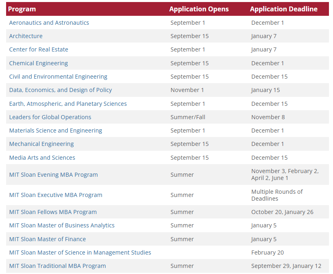Select Civil and Environmental Engineering December 15 deadline
The height and width of the screenshot is (274, 333).
[269, 77]
